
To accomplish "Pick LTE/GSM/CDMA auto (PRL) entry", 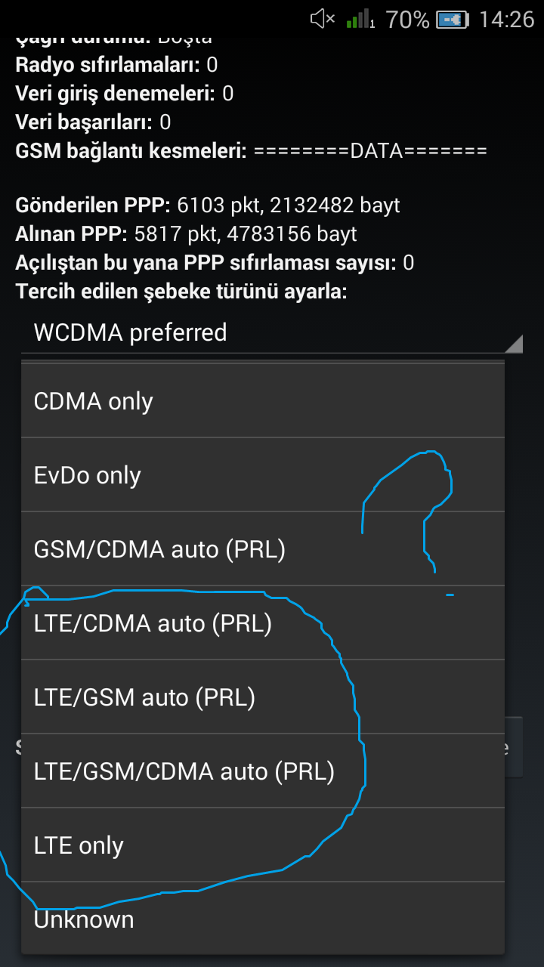I will pyautogui.click(x=262, y=771).
